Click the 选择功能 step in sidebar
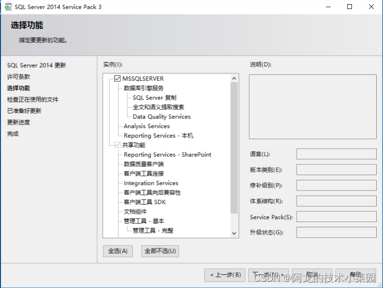This screenshot has height=288, width=383. (x=18, y=88)
